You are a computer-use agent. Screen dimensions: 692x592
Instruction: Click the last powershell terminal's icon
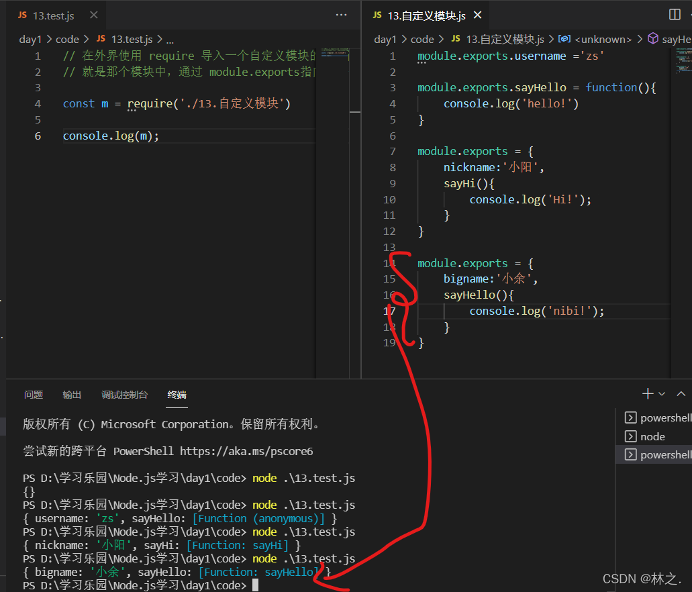pos(631,454)
